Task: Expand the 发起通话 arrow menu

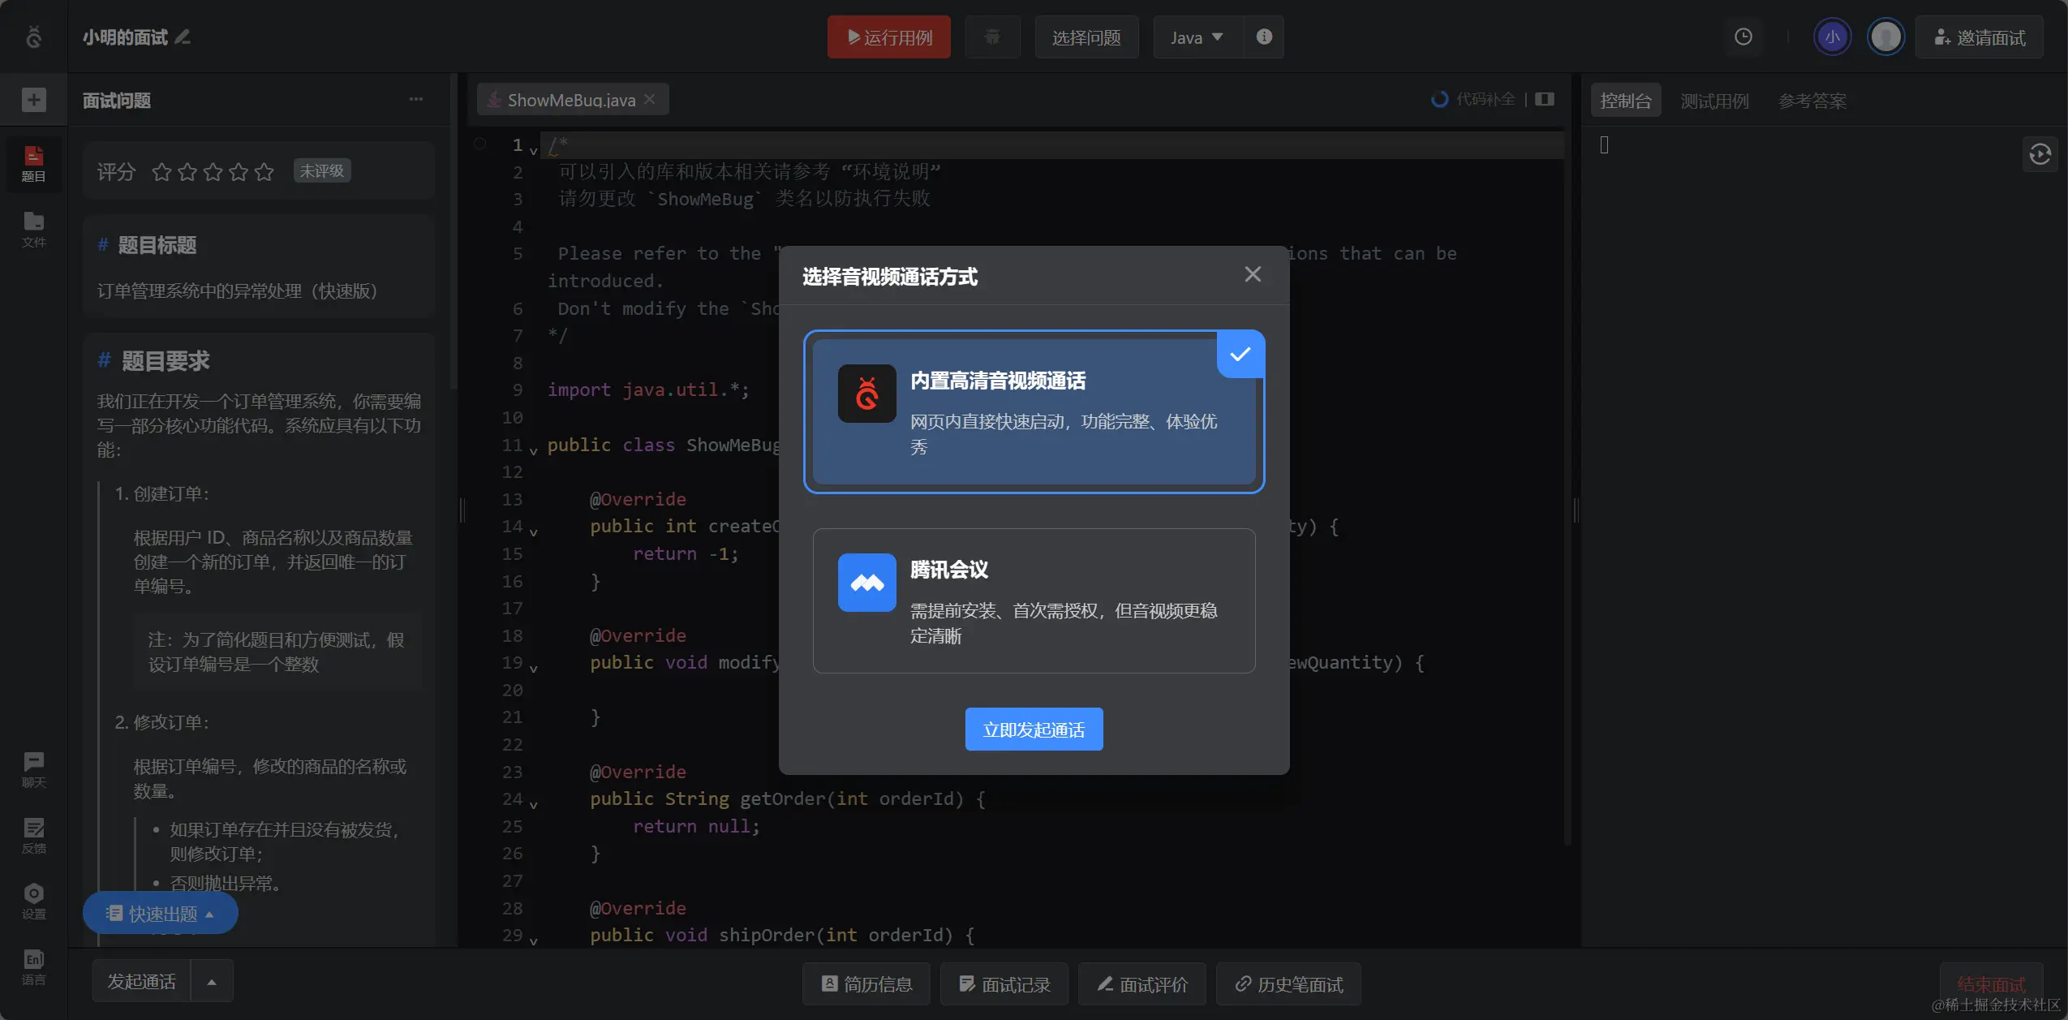Action: [x=212, y=982]
